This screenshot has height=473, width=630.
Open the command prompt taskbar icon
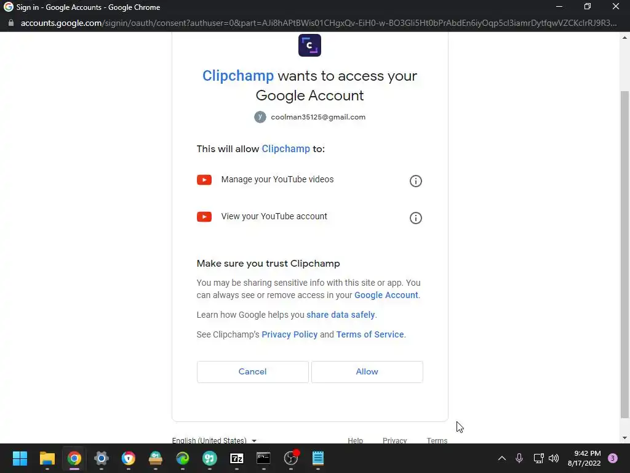tap(263, 458)
